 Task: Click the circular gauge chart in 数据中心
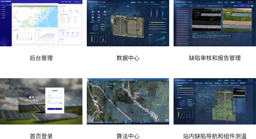pyautogui.click(x=95, y=28)
